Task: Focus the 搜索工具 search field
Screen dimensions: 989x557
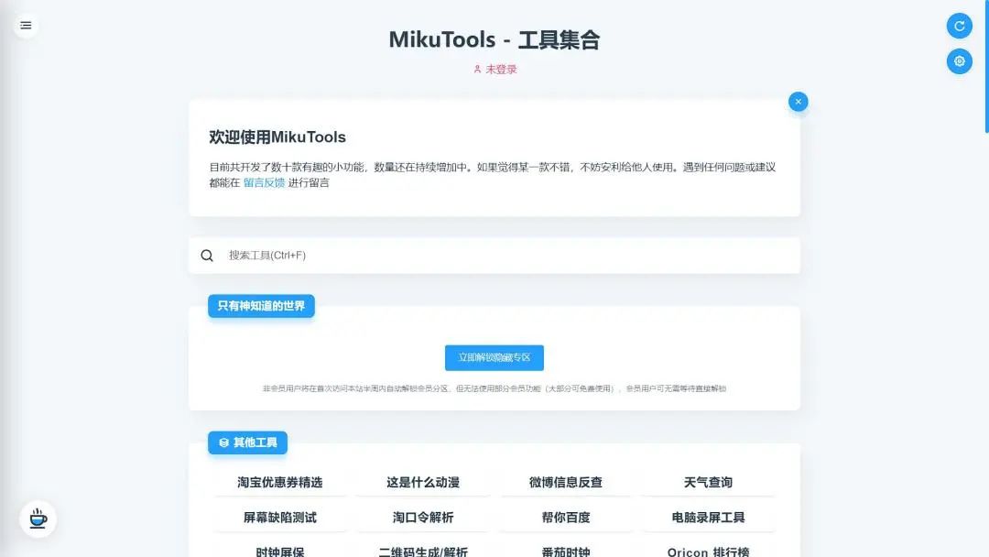Action: [494, 256]
